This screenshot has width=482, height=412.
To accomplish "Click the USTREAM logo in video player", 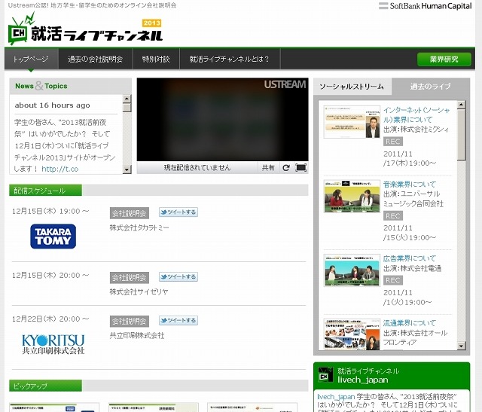I will (x=285, y=84).
